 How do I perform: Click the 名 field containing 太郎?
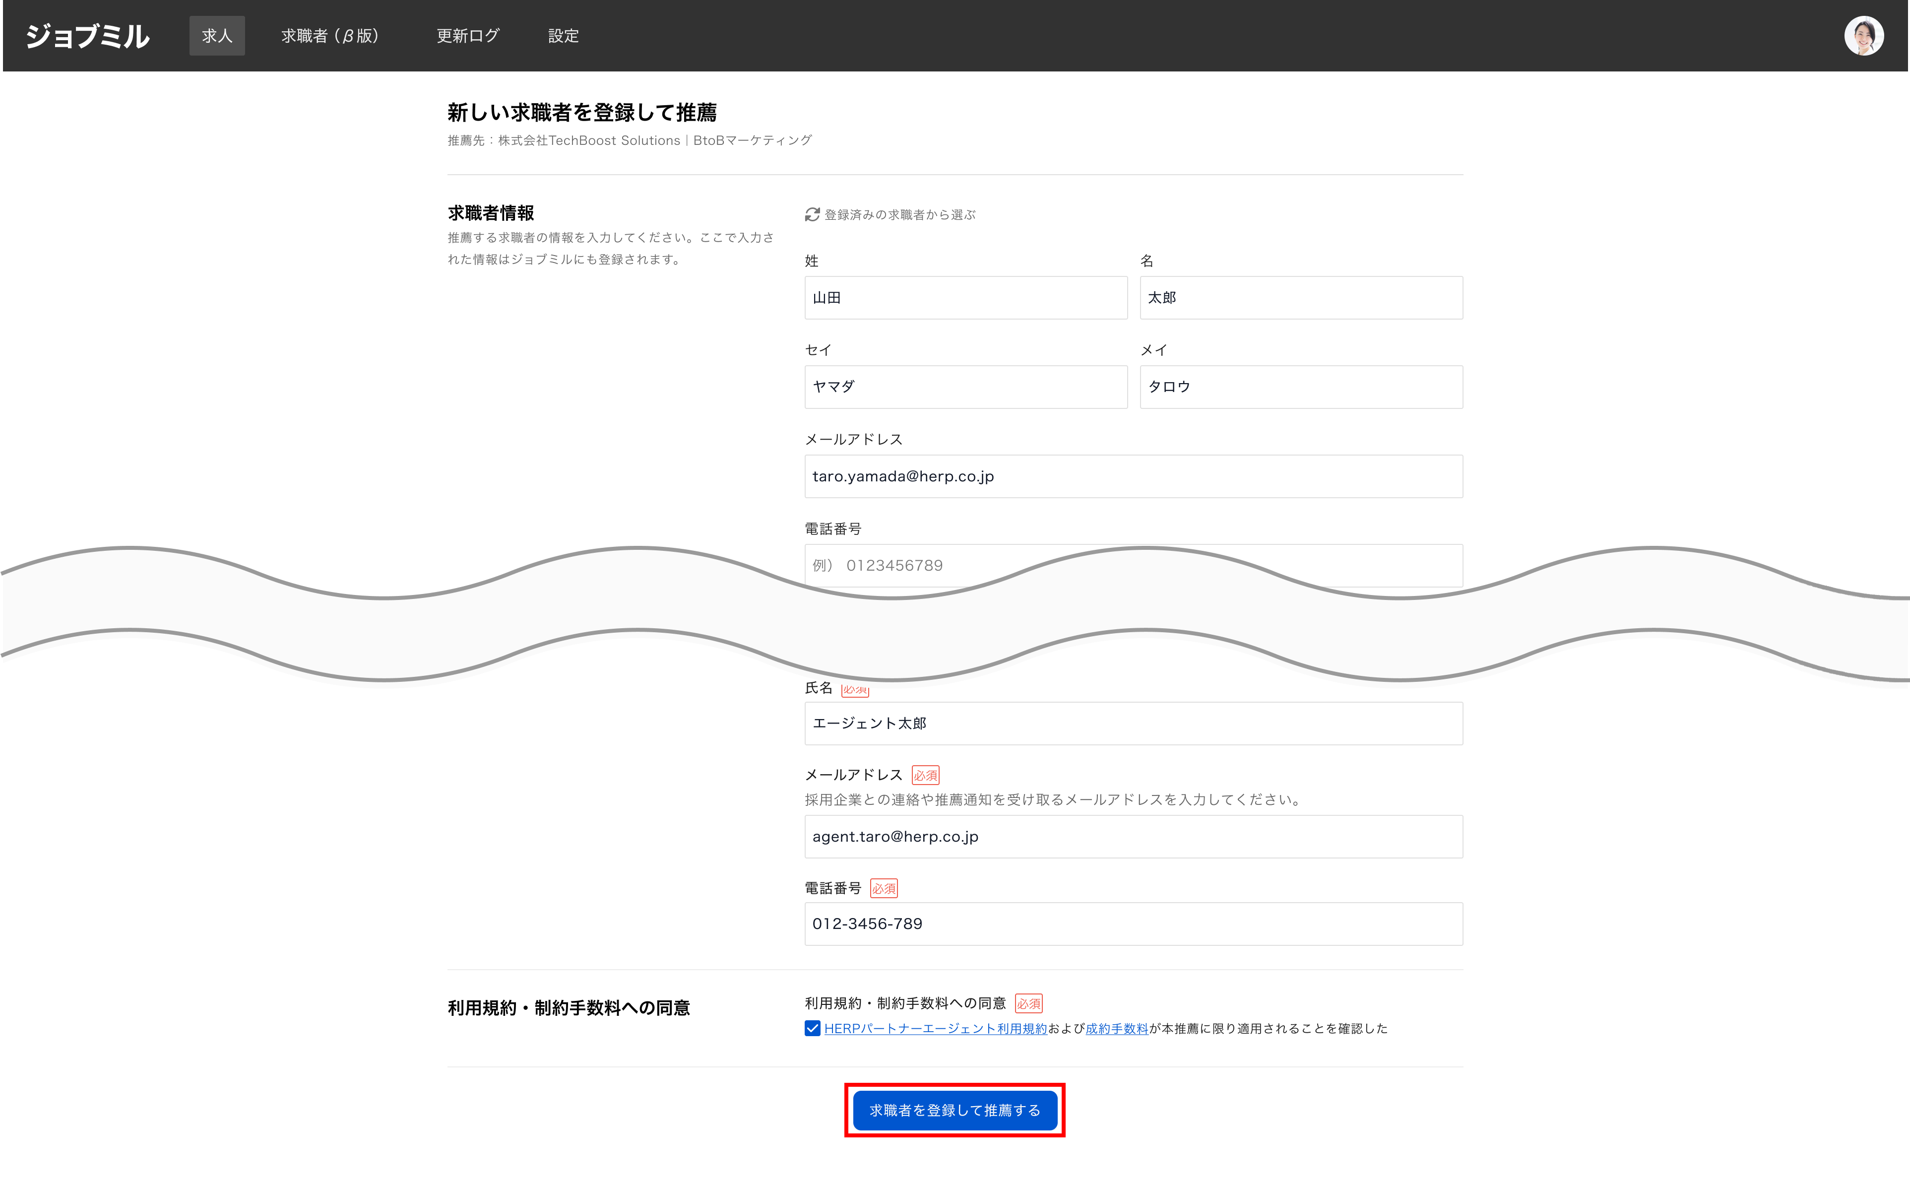(x=1301, y=298)
